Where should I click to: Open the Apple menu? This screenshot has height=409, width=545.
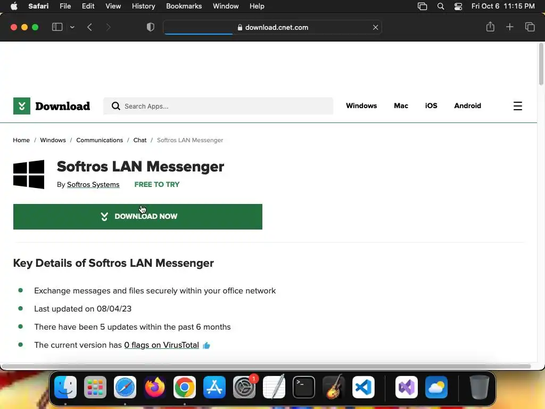tap(14, 6)
